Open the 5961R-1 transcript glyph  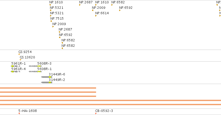tap(15, 66)
